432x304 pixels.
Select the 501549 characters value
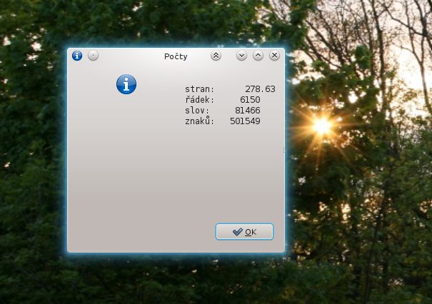(245, 121)
